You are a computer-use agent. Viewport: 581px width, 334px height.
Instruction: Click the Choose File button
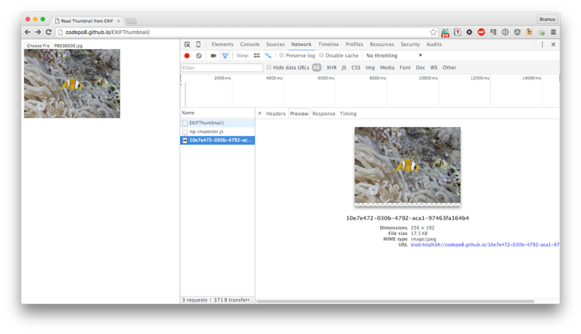click(x=38, y=46)
